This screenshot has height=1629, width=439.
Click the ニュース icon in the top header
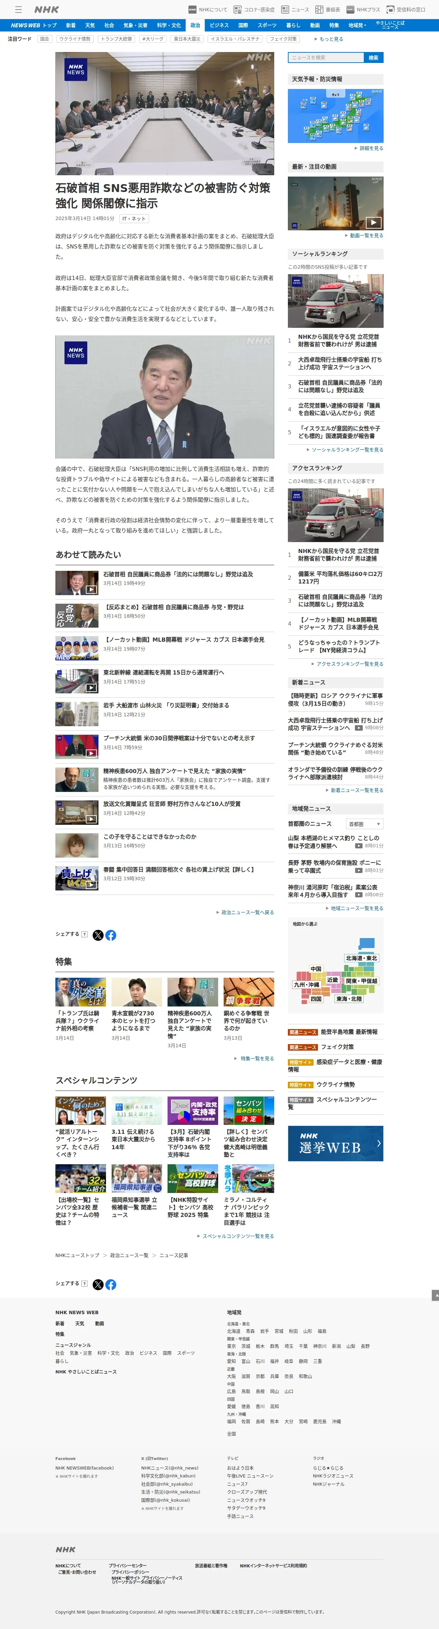(295, 10)
